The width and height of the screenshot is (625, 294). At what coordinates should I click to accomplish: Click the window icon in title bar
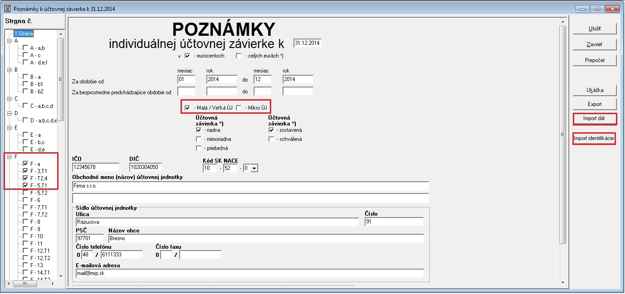tap(7, 9)
